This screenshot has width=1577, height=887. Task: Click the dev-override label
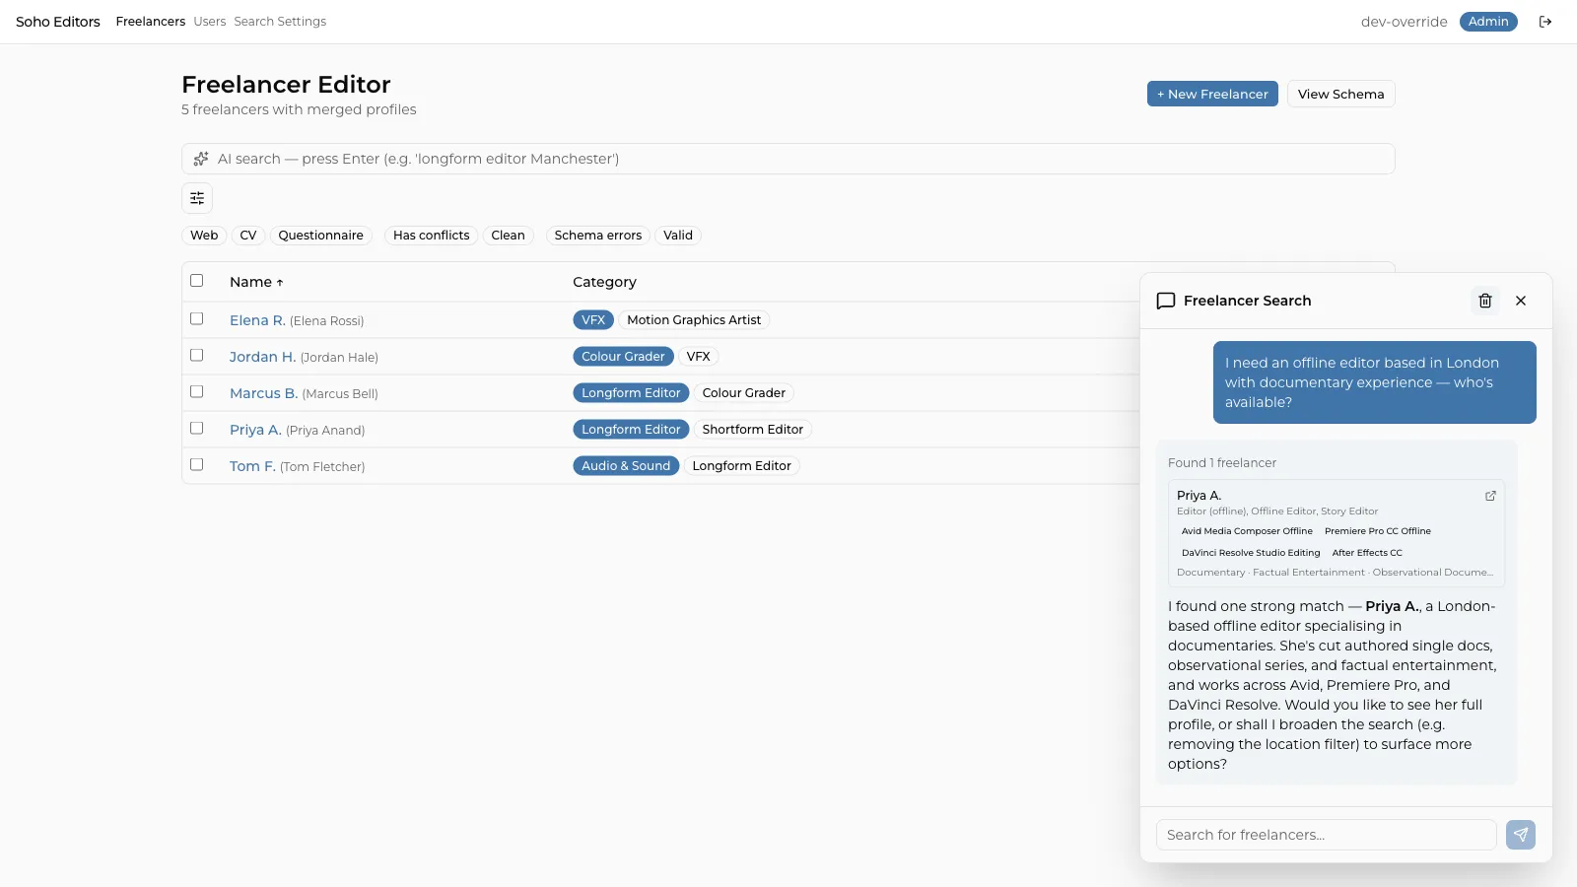[1404, 22]
